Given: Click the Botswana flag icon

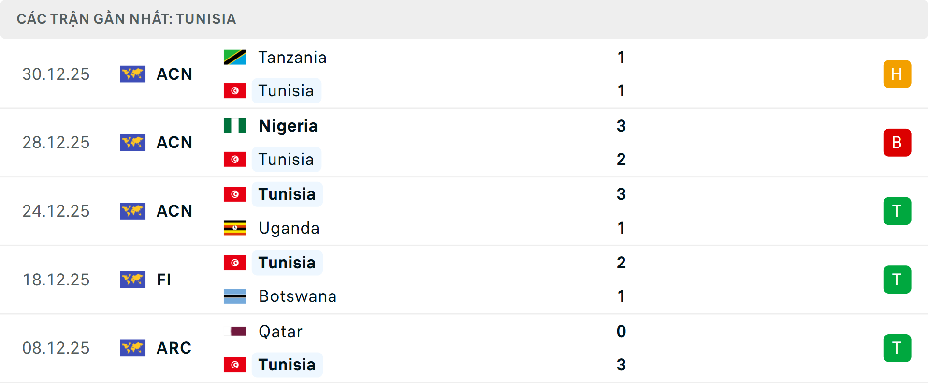Looking at the screenshot, I should click(235, 296).
